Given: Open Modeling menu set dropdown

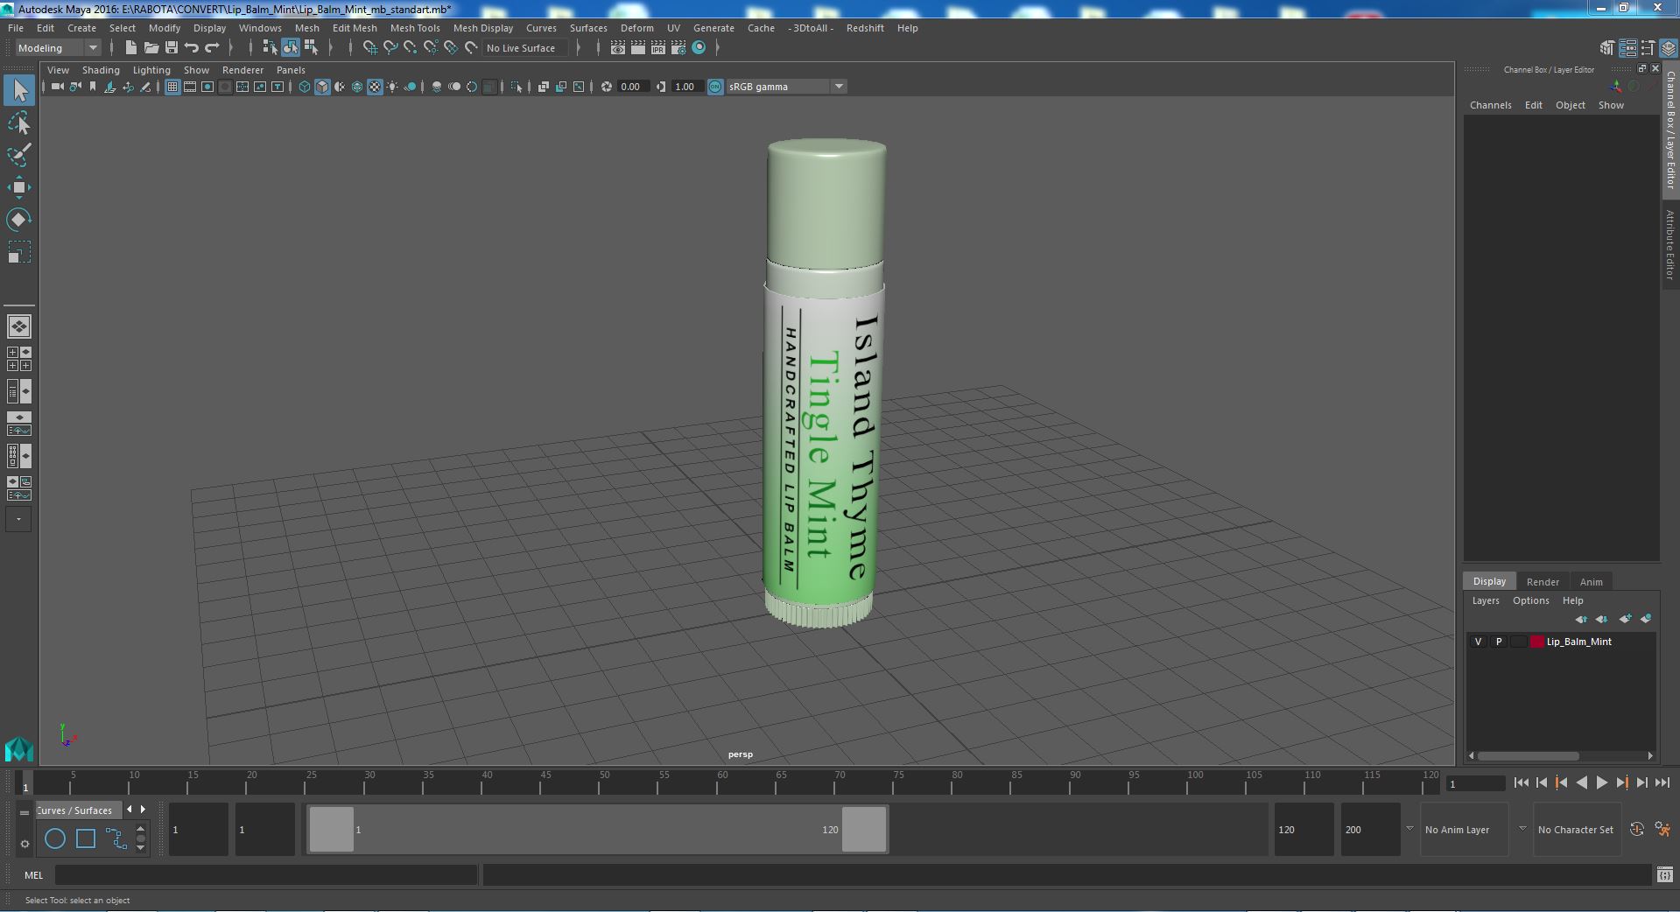Looking at the screenshot, I should (x=58, y=47).
